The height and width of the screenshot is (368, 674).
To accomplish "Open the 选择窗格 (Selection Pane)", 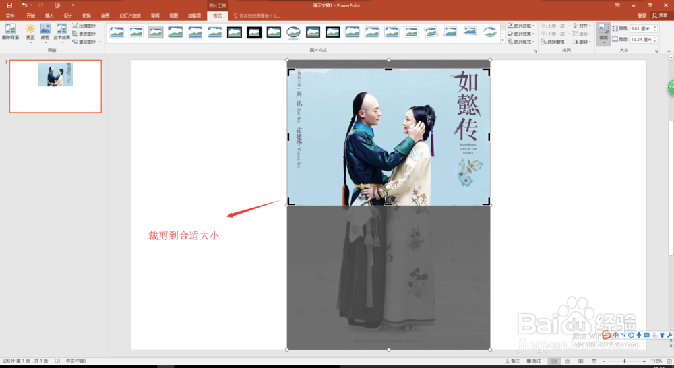I will tap(553, 42).
